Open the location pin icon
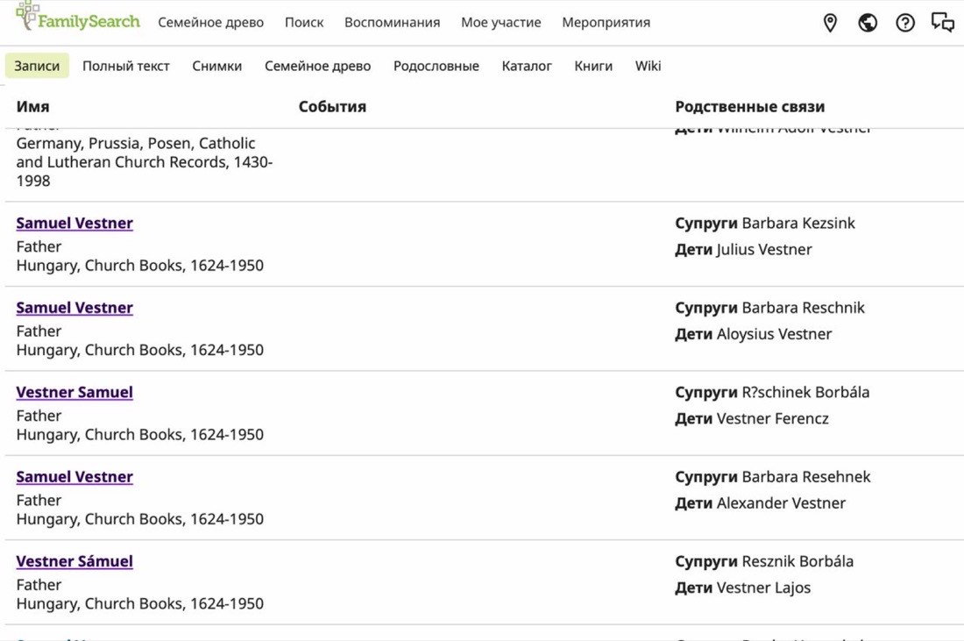This screenshot has width=964, height=641. click(x=830, y=23)
